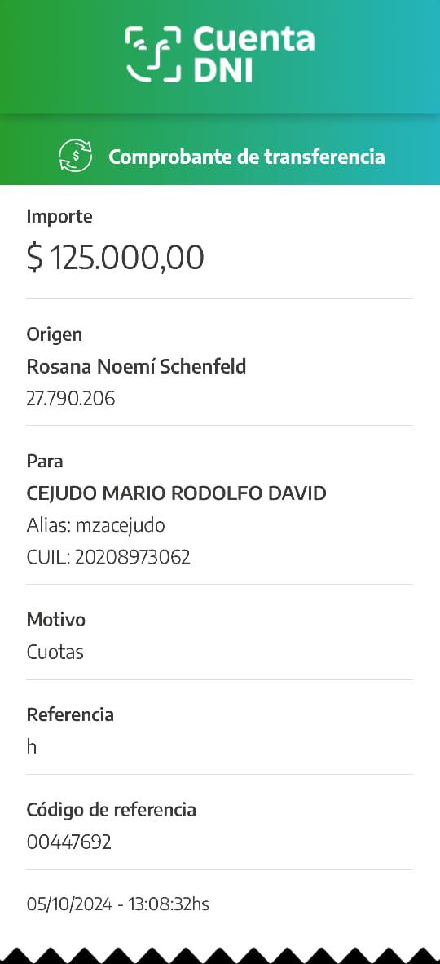Select the amount $ 125.000,00
This screenshot has width=440, height=964.
coord(116,257)
